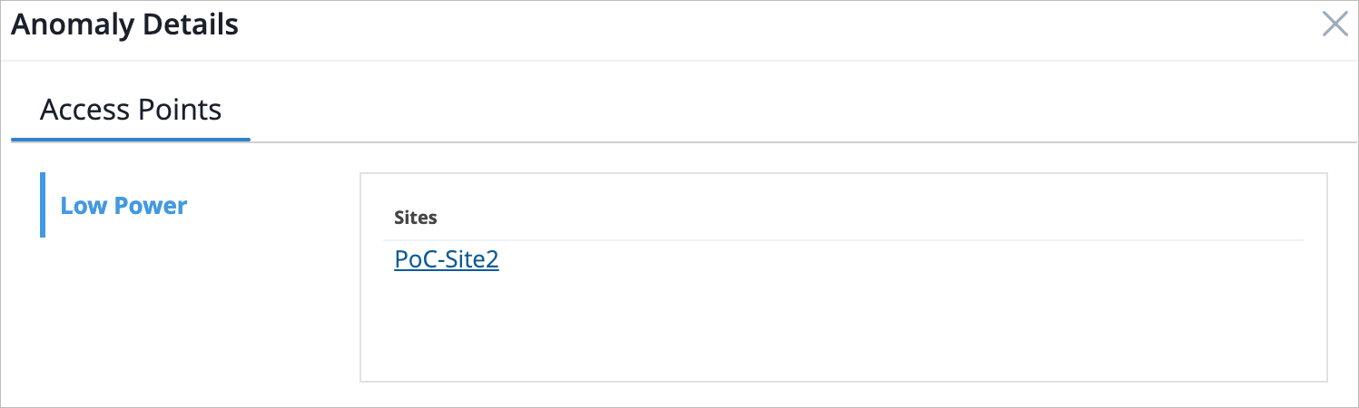Activate the Access Points tab label

click(131, 110)
